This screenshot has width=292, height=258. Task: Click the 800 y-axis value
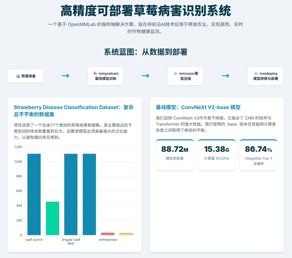pos(19,176)
